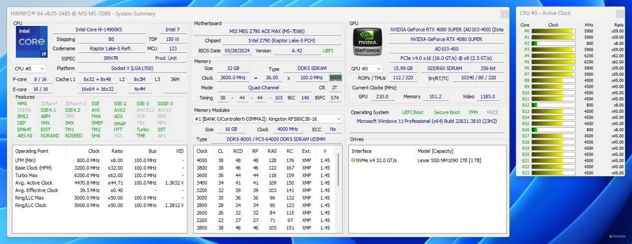The image size is (632, 244).
Task: Click the P2 core clock bar
Action: [x=554, y=43]
